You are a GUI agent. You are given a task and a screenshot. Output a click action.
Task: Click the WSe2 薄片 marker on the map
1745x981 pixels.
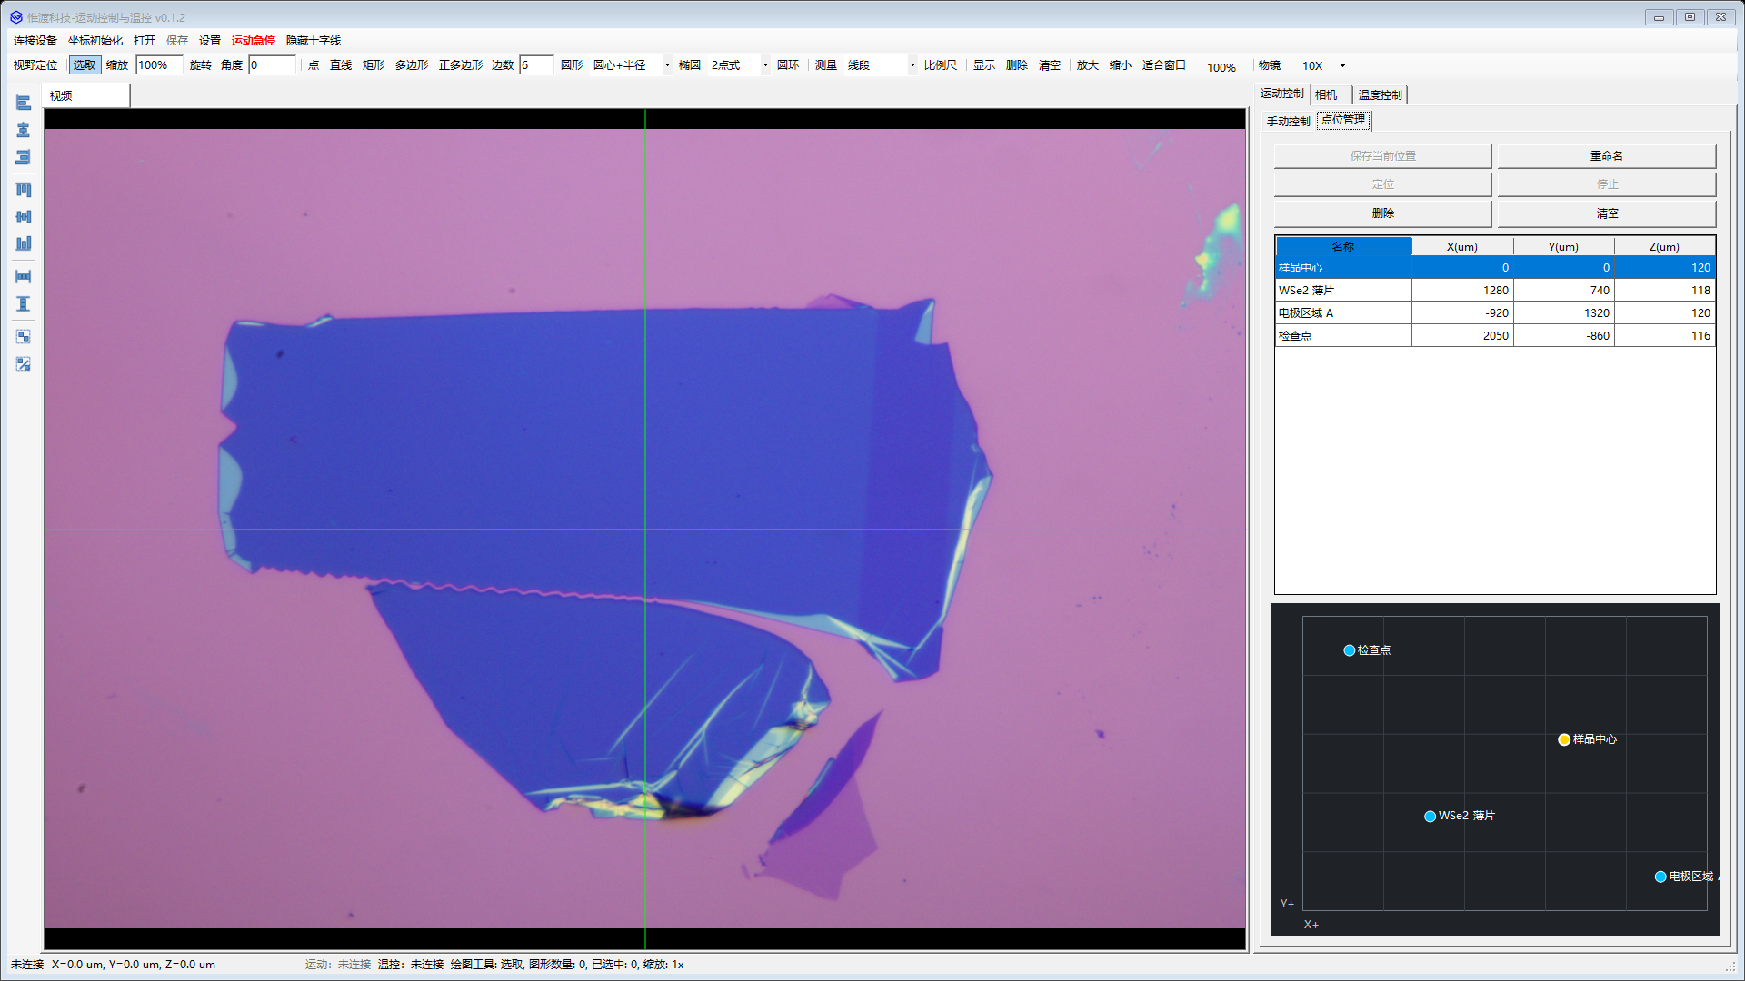tap(1431, 817)
